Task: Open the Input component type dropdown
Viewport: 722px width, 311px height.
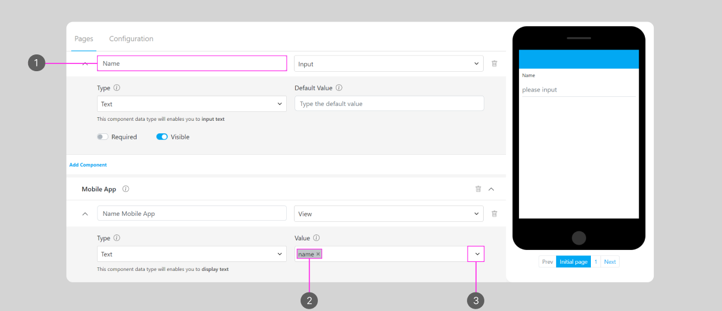Action: point(389,64)
